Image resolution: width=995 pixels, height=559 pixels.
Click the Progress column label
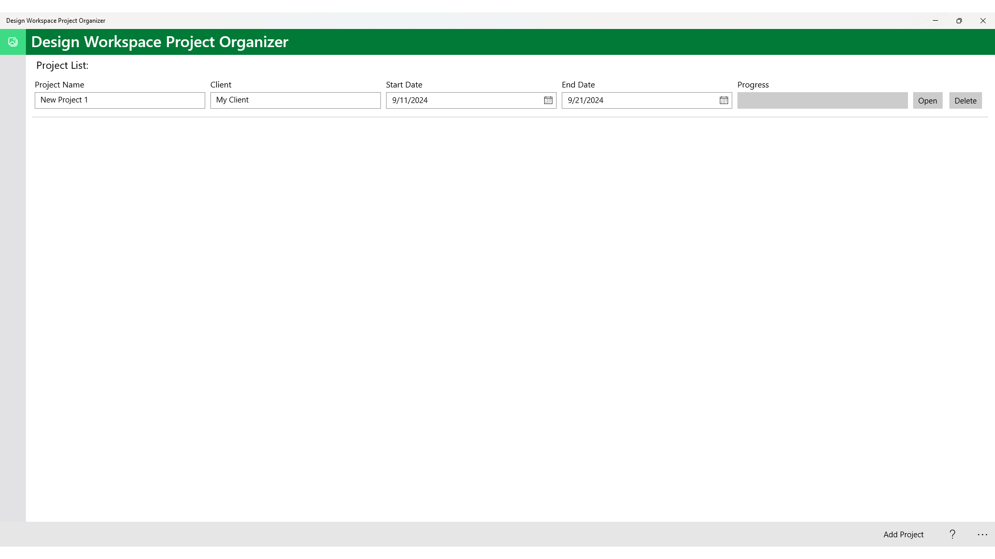pyautogui.click(x=753, y=85)
